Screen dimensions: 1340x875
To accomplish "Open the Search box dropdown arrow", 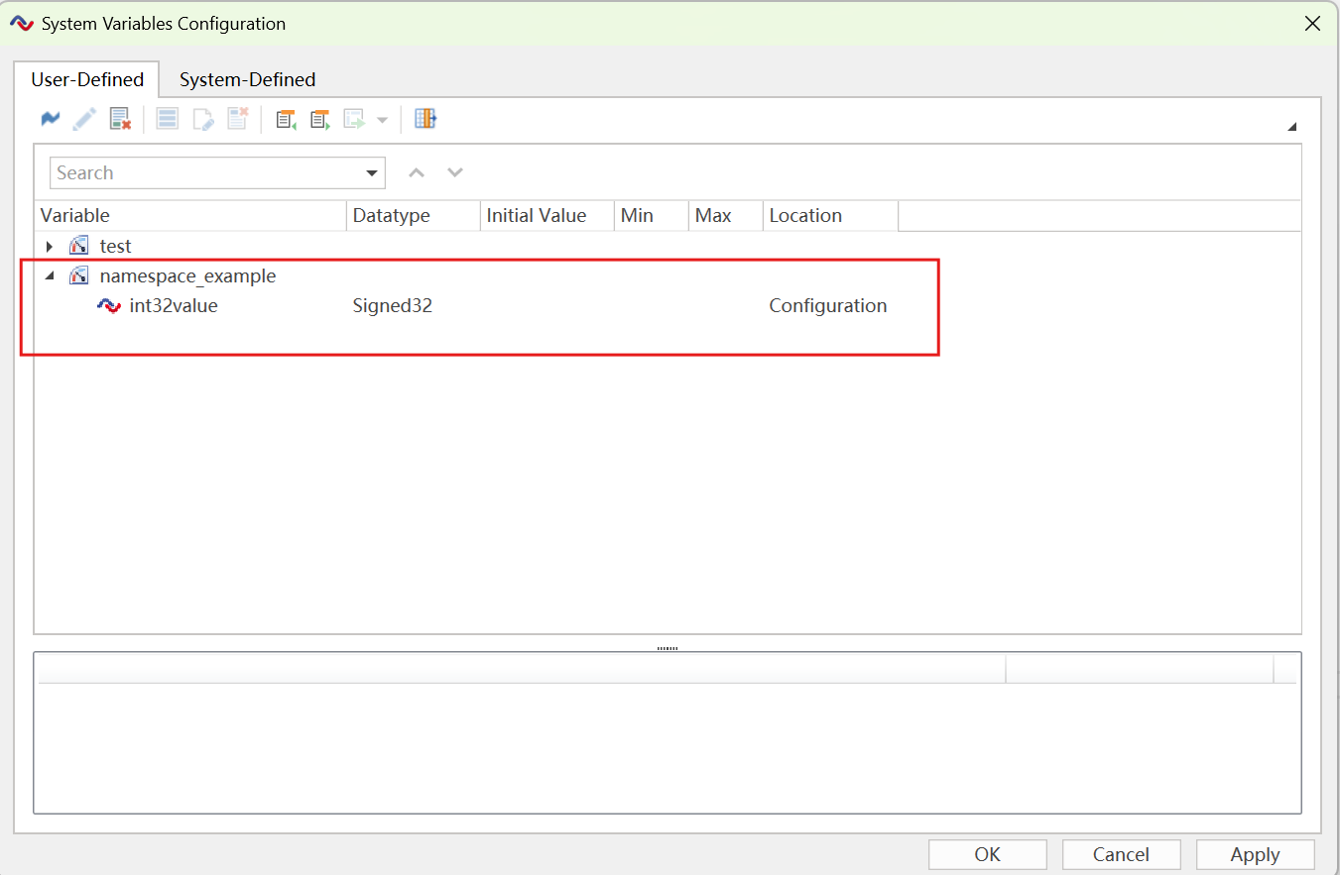I will pyautogui.click(x=373, y=173).
